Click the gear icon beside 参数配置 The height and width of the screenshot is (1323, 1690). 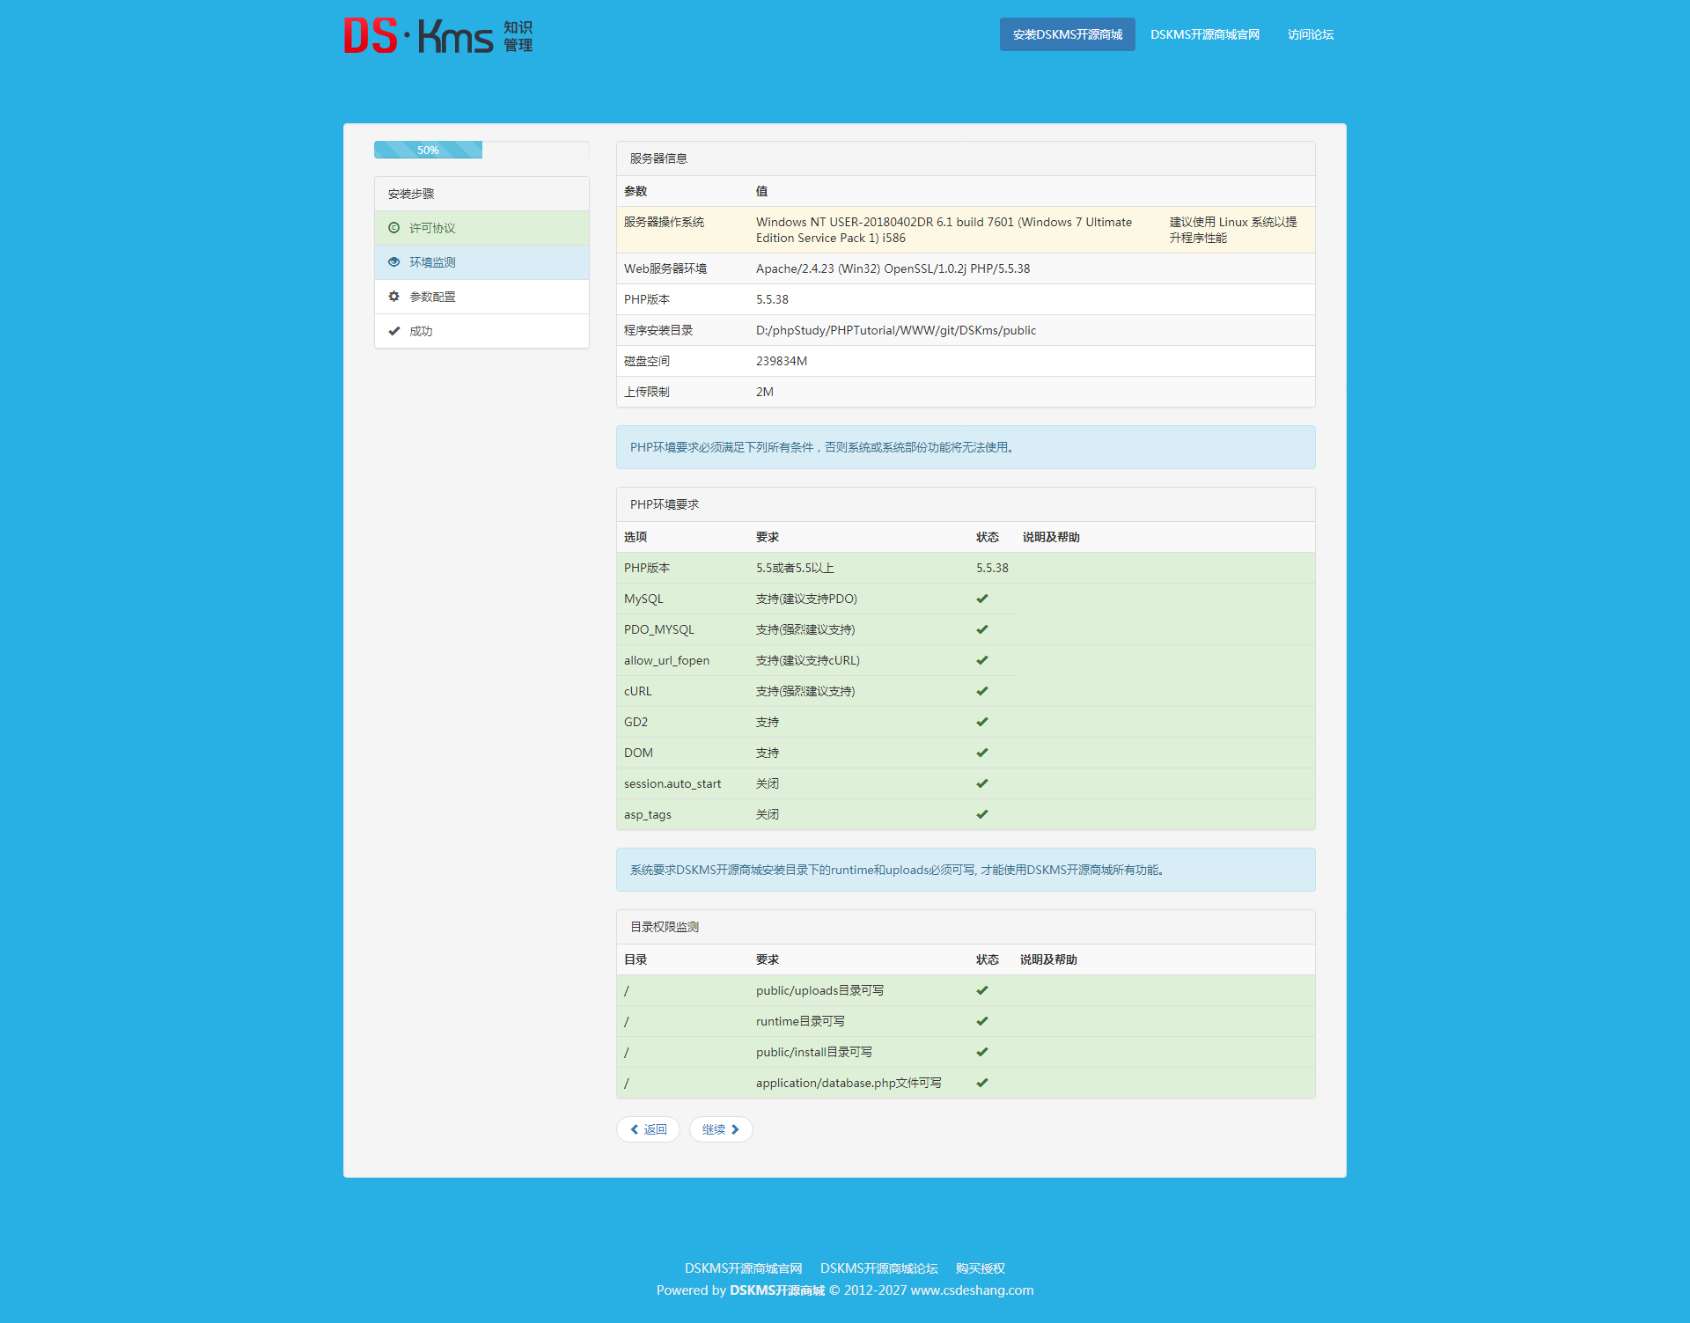(x=394, y=297)
